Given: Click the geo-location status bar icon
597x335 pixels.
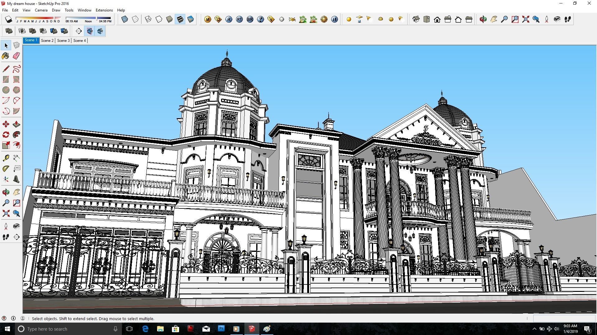Looking at the screenshot, I should 4,319.
